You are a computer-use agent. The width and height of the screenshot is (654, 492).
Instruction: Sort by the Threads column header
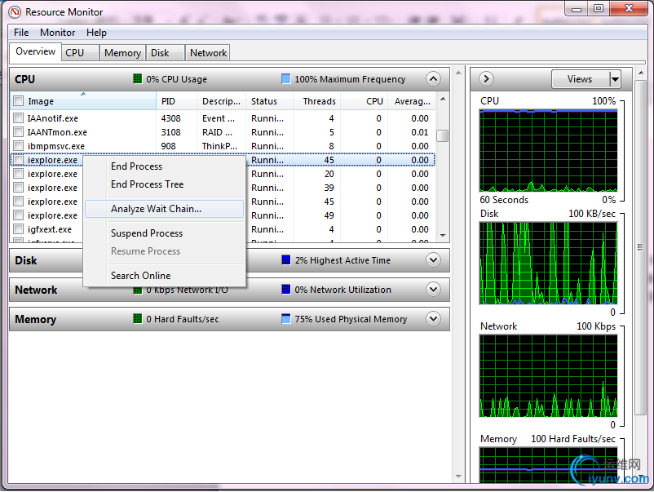[316, 101]
